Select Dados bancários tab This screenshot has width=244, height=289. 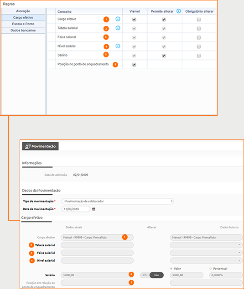23,31
